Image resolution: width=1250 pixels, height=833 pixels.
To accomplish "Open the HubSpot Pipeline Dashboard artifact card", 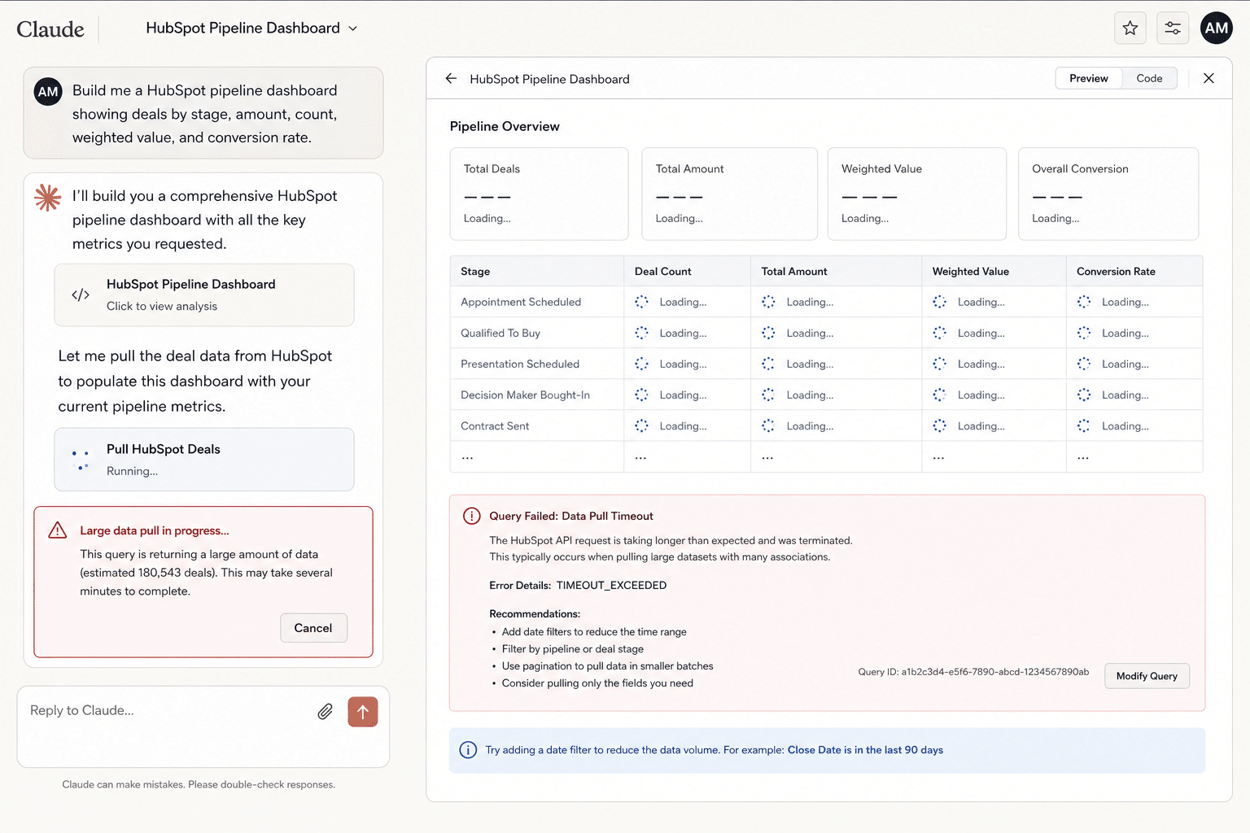I will [x=204, y=294].
